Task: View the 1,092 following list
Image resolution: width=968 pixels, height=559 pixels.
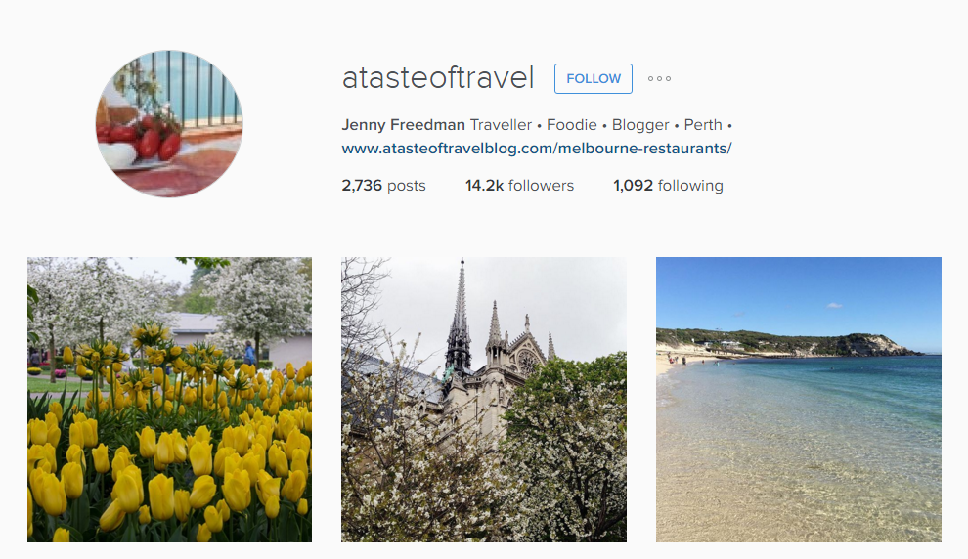Action: pos(668,185)
